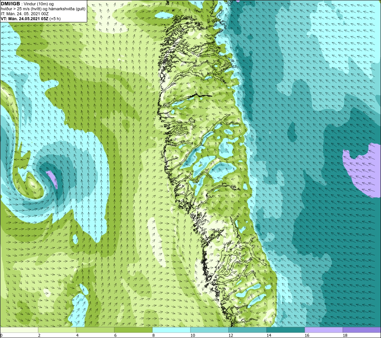Click the scale label '10'

tap(193, 335)
